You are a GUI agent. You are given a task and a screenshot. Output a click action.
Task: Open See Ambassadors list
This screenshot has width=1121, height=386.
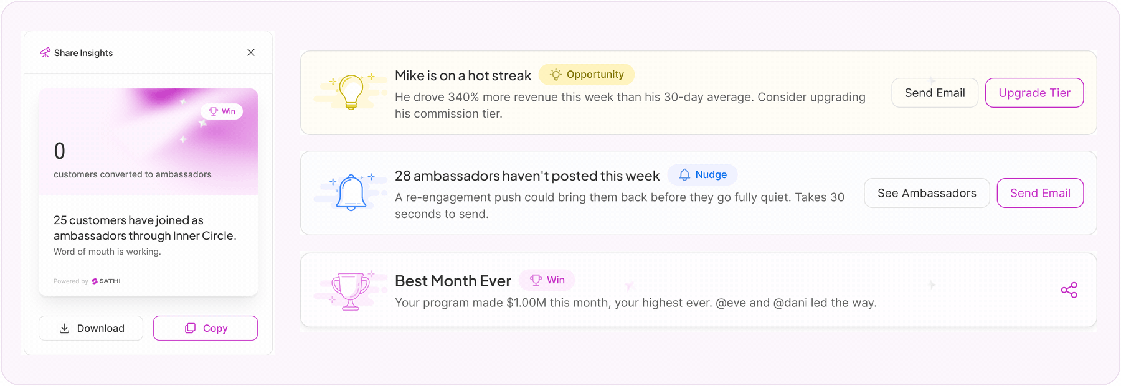[x=927, y=193]
